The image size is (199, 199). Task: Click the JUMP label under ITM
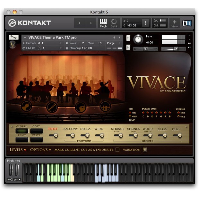coord(132,120)
